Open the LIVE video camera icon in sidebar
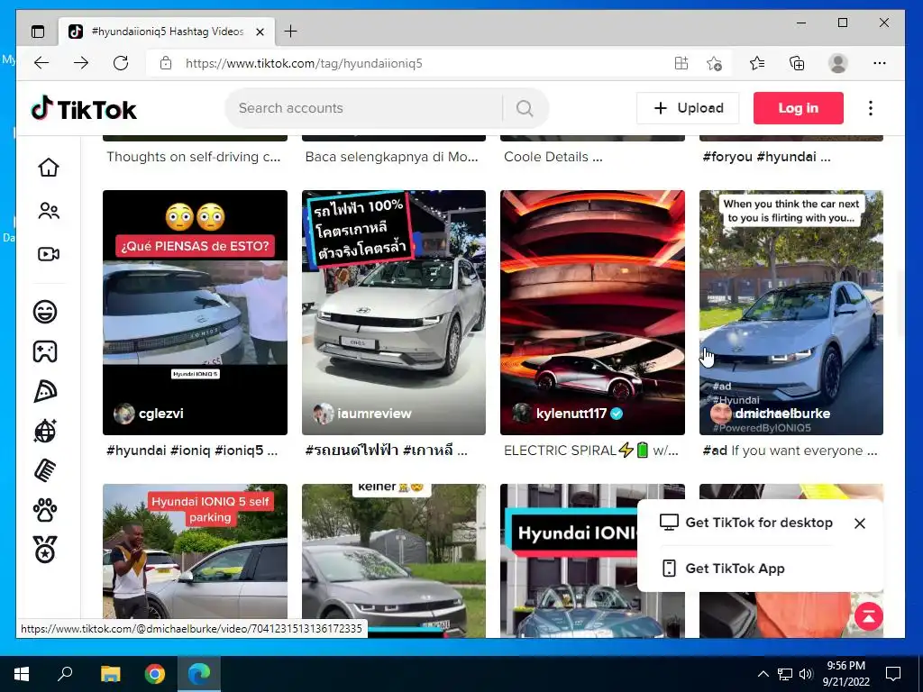Screen dimensions: 923x692 click(49, 254)
